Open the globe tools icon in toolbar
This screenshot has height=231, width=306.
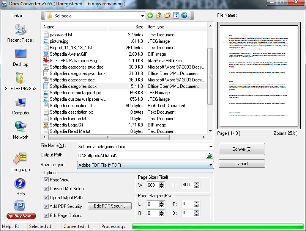click(x=185, y=15)
